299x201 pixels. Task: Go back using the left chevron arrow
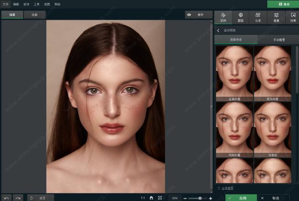coord(218,30)
